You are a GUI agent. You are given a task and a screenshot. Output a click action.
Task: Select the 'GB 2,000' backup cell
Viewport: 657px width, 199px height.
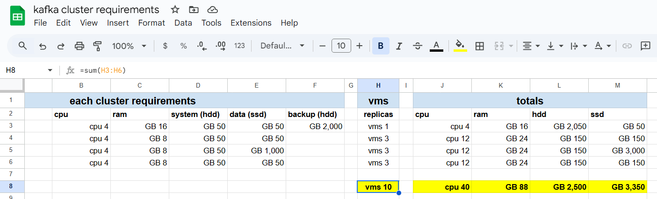(x=315, y=126)
